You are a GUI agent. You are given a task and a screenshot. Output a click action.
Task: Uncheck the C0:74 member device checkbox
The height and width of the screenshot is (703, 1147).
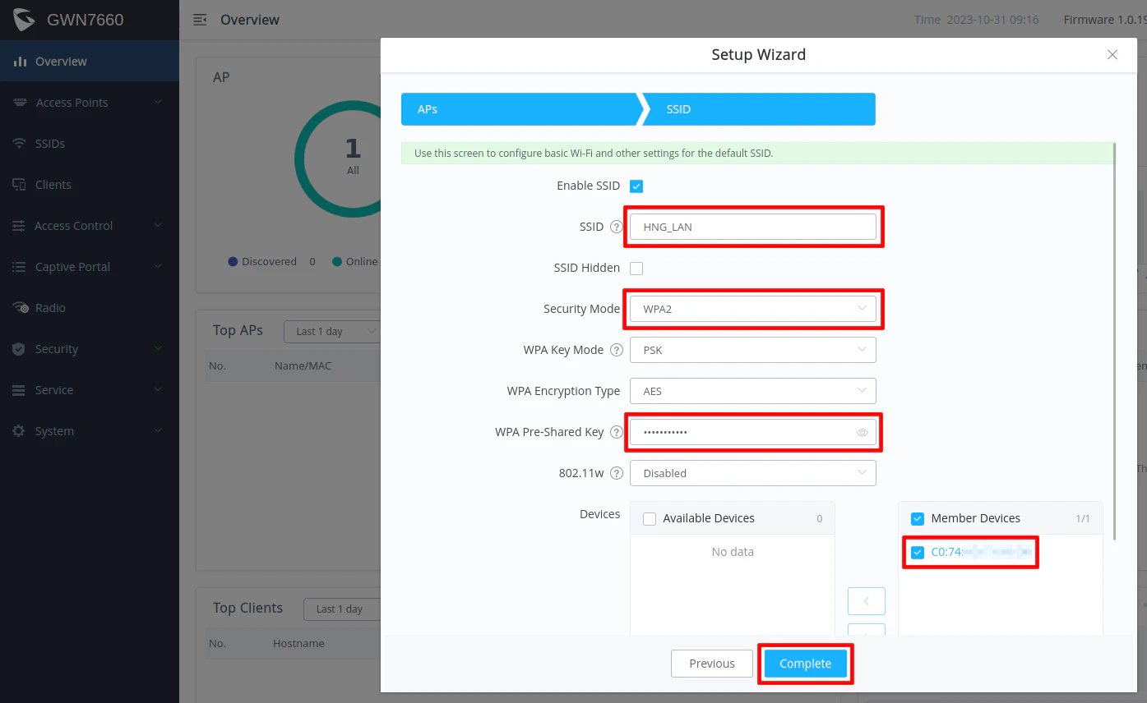click(x=918, y=553)
